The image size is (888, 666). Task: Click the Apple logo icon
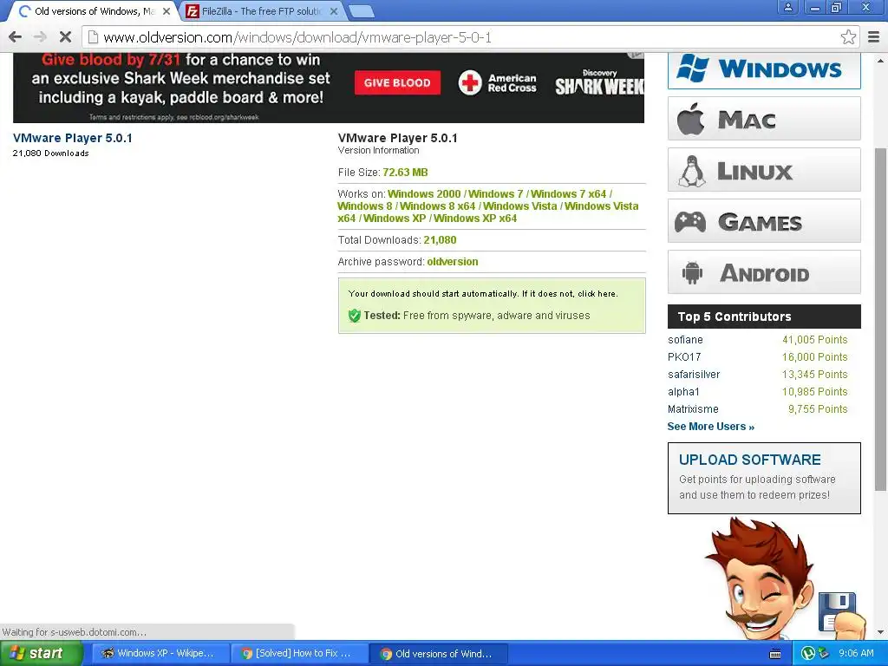click(x=690, y=119)
